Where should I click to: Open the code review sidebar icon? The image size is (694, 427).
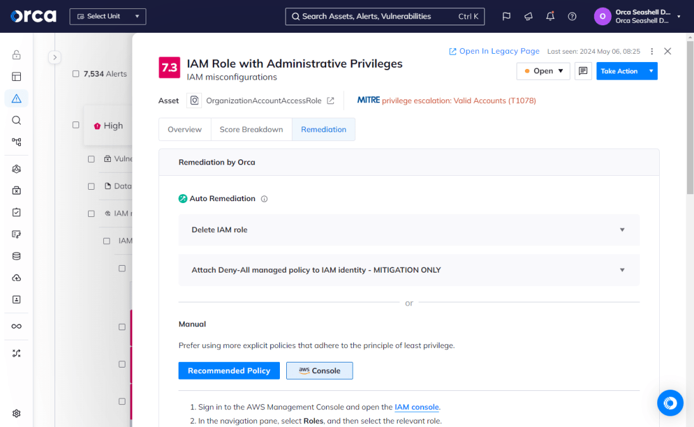(x=16, y=234)
